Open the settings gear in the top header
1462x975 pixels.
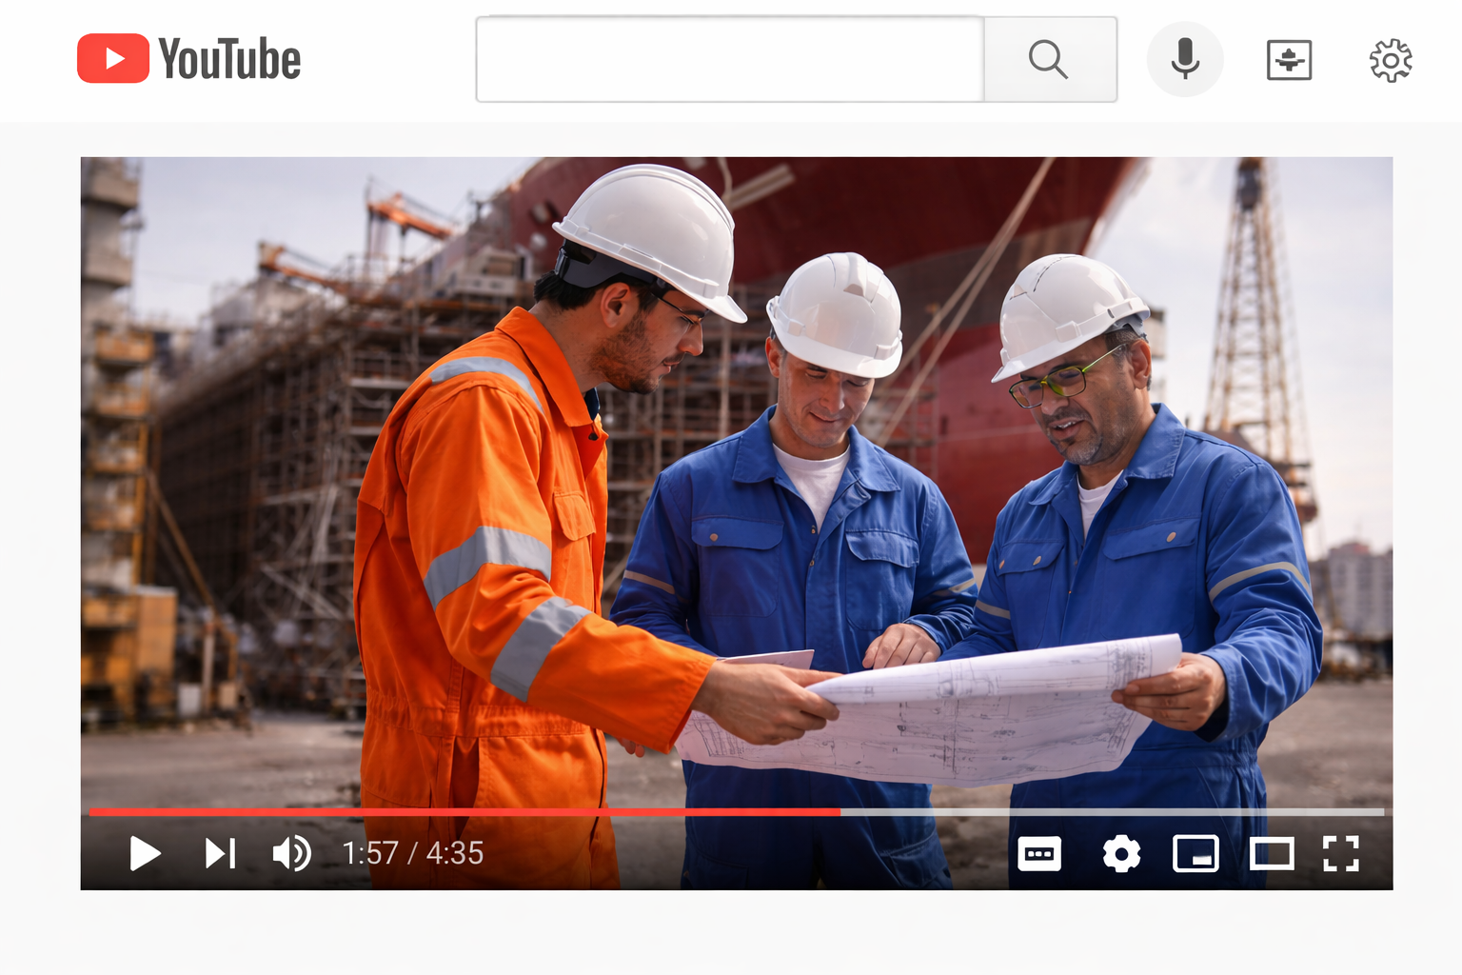(1390, 60)
